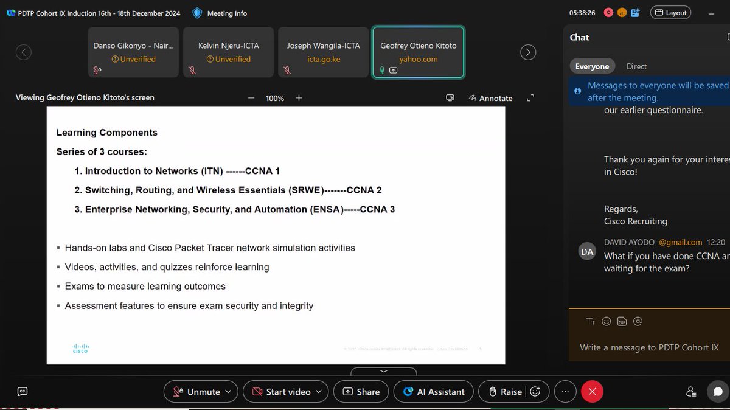The image size is (730, 410).
Task: Zoom in shared screen with plus
Action: 299,98
